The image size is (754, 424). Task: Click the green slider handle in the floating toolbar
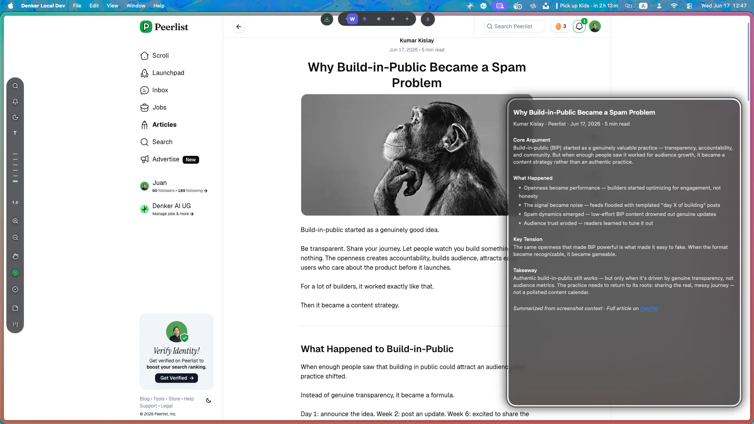click(15, 181)
